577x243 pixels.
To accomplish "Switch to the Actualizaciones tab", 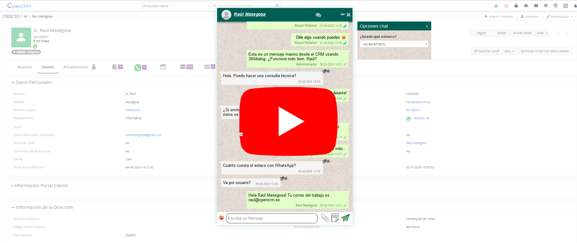I will point(75,67).
